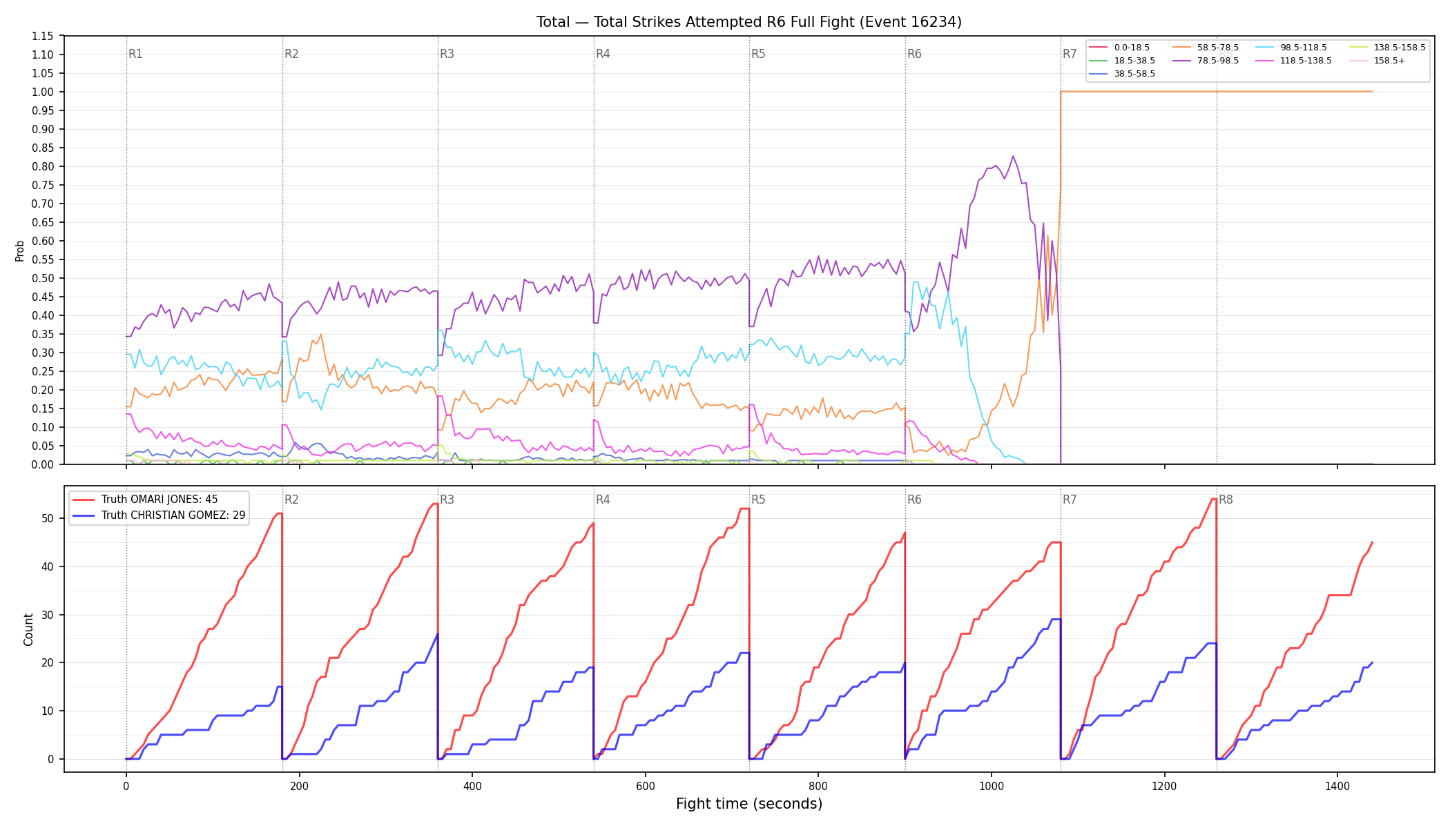The image size is (1450, 828).
Task: Click the 1000 tick on the time axis
Action: pos(992,785)
